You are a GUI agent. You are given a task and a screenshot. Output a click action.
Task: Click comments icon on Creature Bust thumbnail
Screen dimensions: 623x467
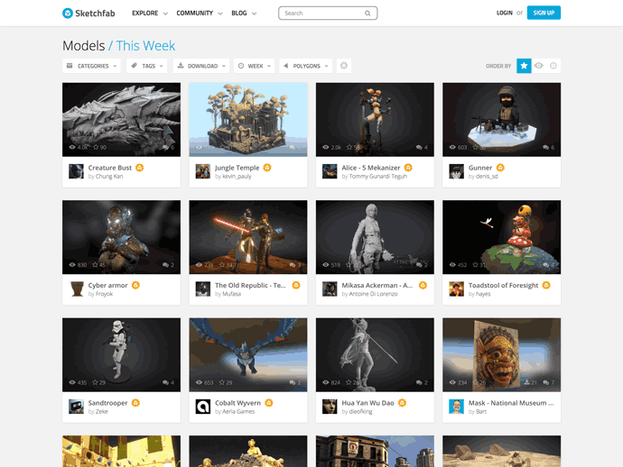click(x=165, y=147)
